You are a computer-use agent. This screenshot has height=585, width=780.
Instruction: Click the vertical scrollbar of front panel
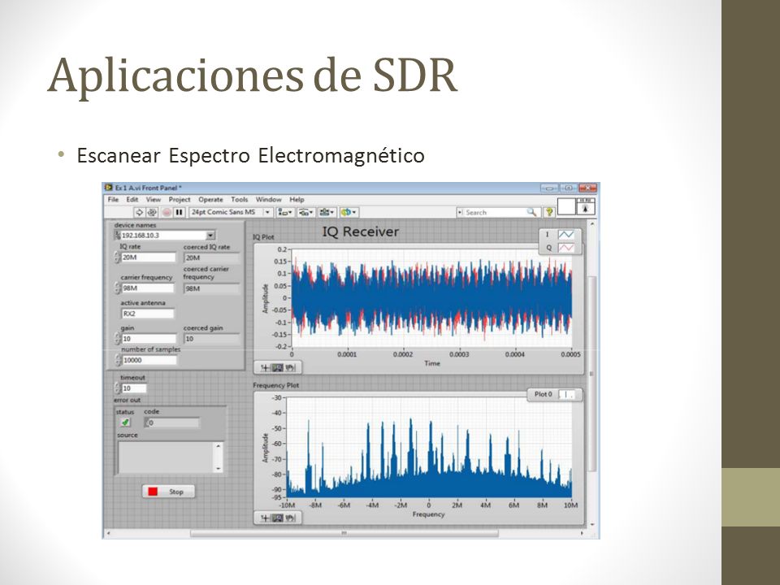pyautogui.click(x=592, y=373)
